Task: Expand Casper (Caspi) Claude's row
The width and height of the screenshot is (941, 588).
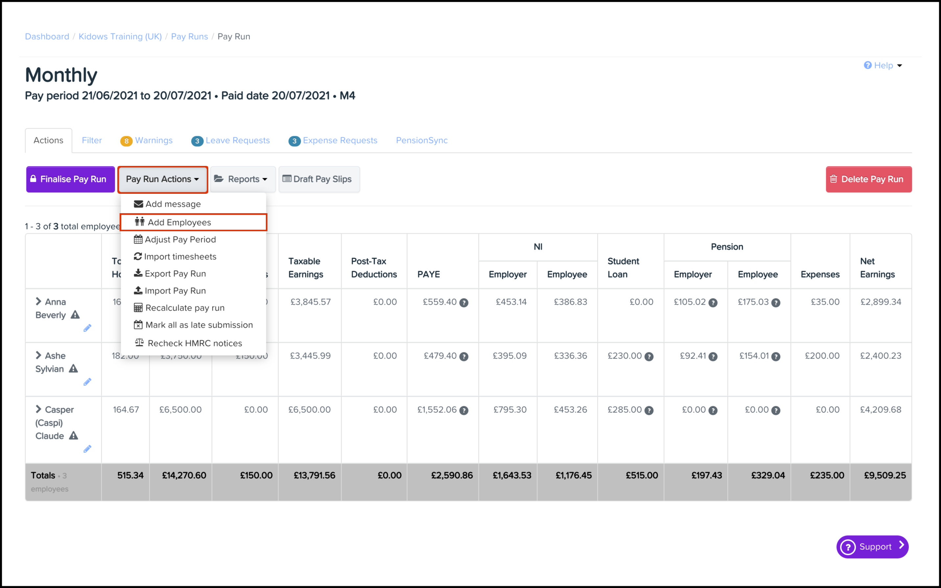Action: point(38,409)
